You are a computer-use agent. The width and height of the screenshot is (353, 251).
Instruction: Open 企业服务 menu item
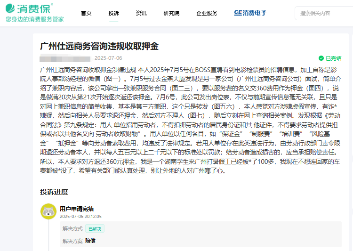(x=207, y=13)
